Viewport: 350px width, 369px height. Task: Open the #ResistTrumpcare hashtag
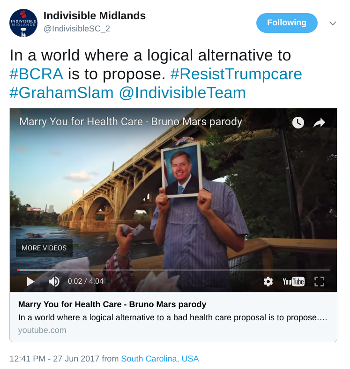(236, 74)
